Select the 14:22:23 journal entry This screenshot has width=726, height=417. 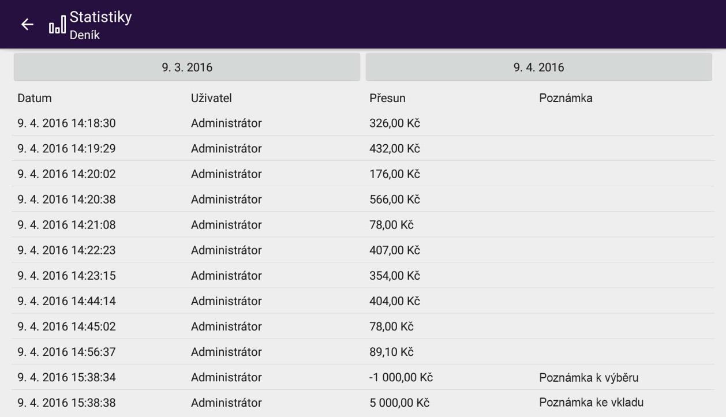[x=66, y=250]
